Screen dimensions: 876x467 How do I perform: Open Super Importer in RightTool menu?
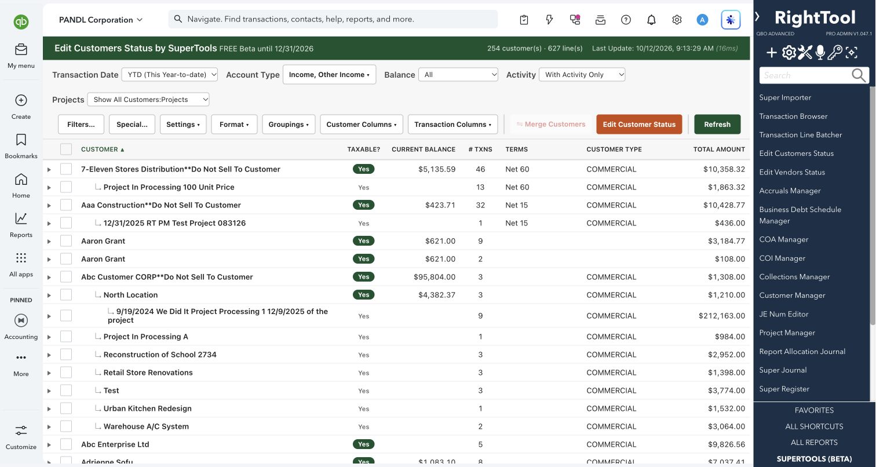785,97
